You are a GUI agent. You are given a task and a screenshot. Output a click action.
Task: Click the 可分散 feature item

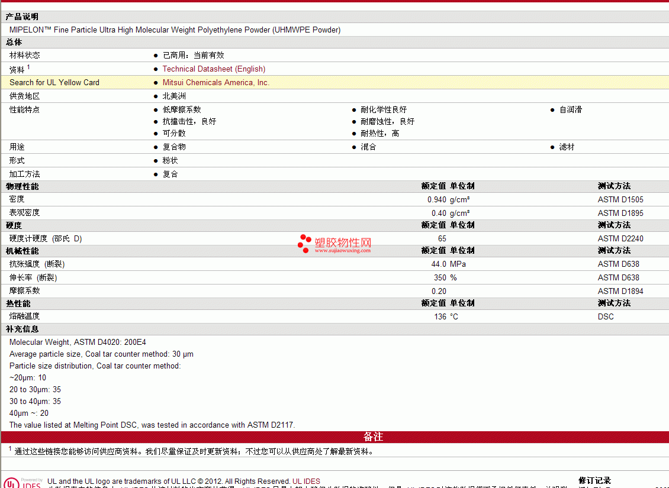pos(174,134)
